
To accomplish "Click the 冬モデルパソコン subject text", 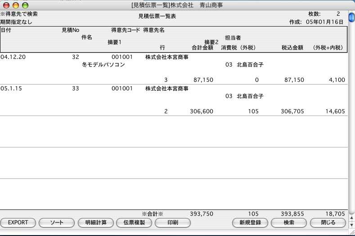I will [103, 65].
